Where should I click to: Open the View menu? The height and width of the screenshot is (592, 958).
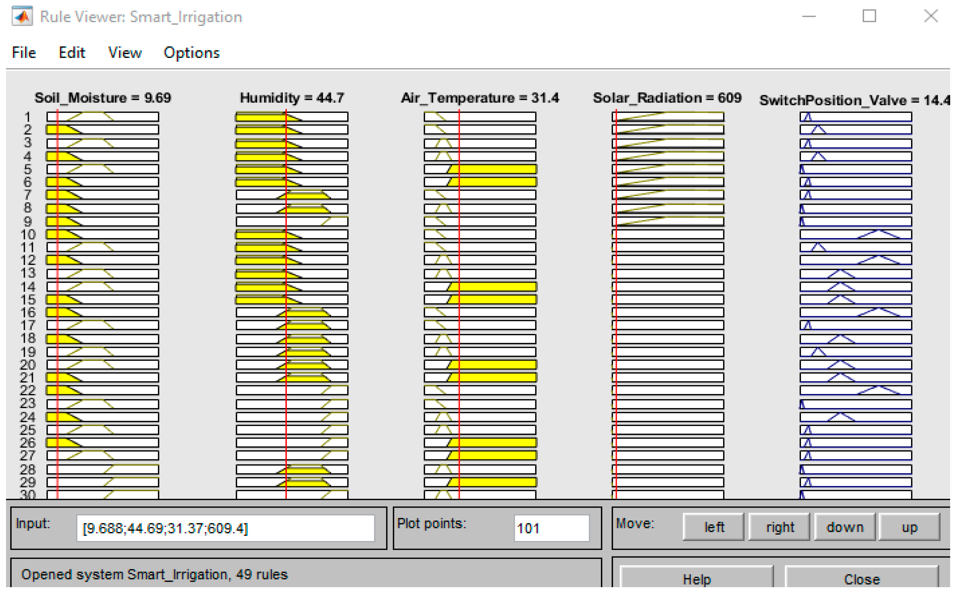click(x=125, y=52)
